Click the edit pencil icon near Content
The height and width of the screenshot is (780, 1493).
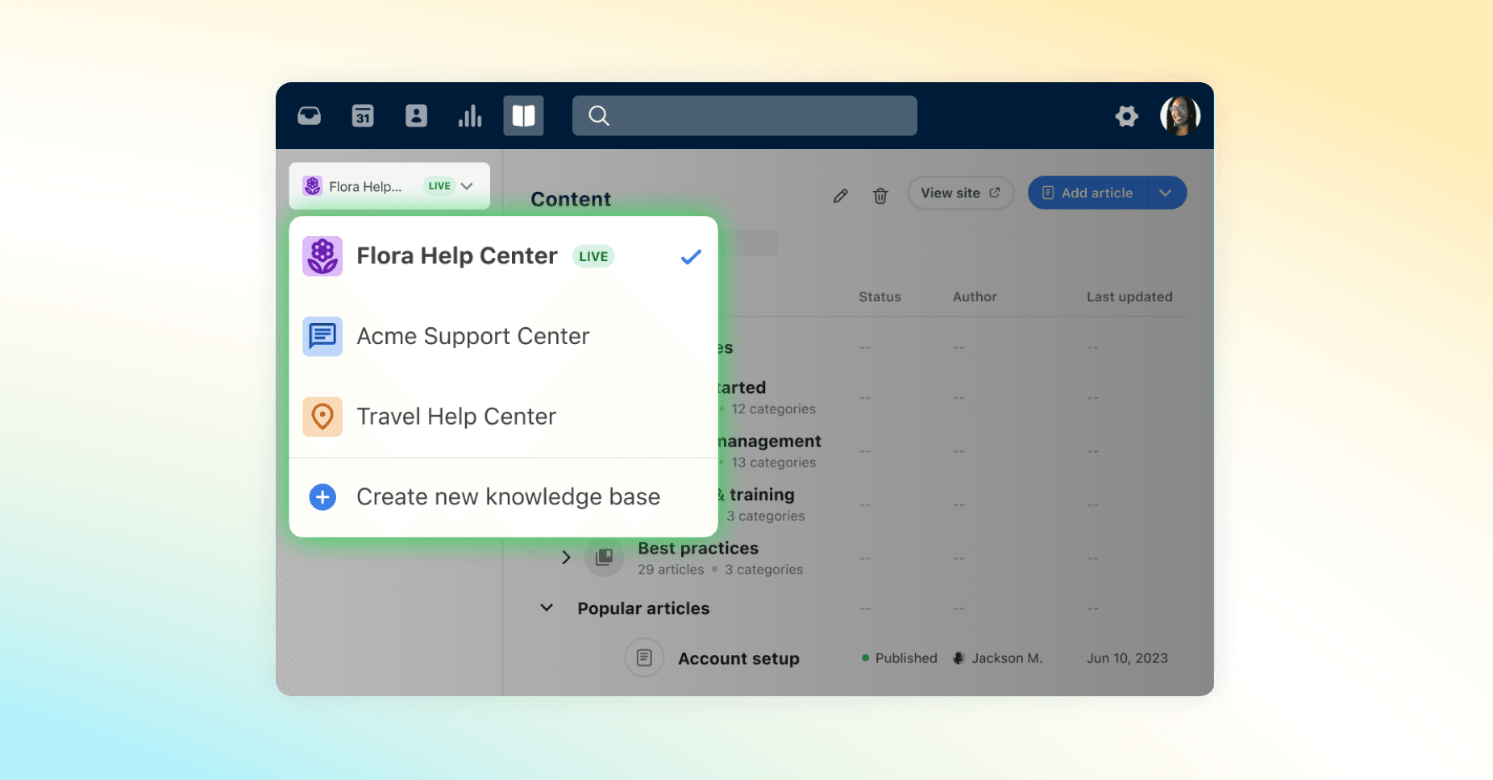(x=840, y=195)
